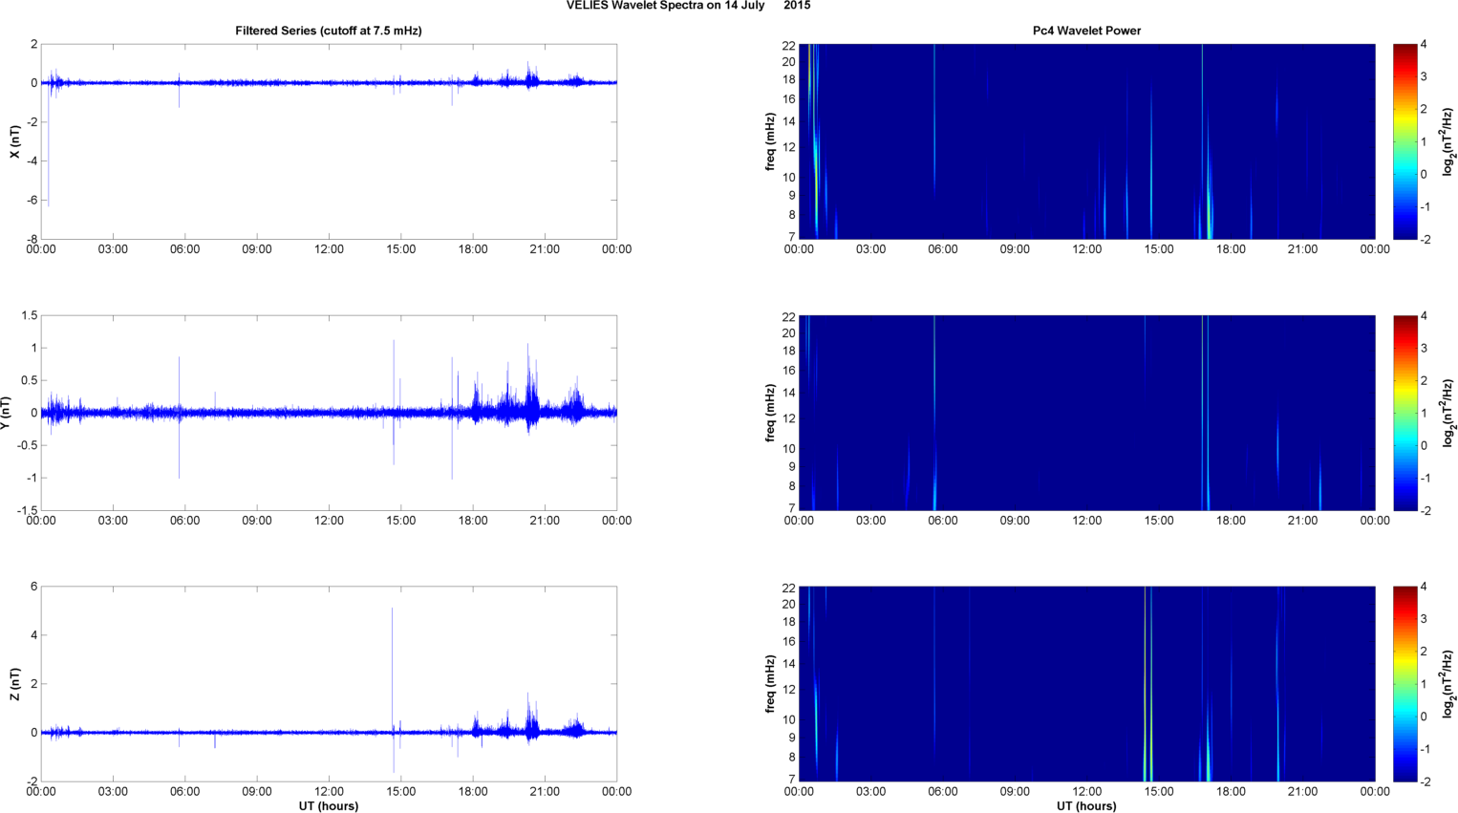The width and height of the screenshot is (1458, 813).
Task: Click the Z component spectrum colorbar
Action: [x=1404, y=684]
